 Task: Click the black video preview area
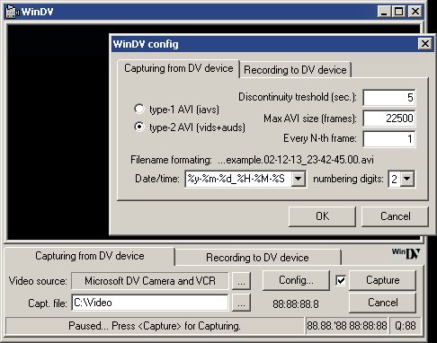[x=58, y=132]
